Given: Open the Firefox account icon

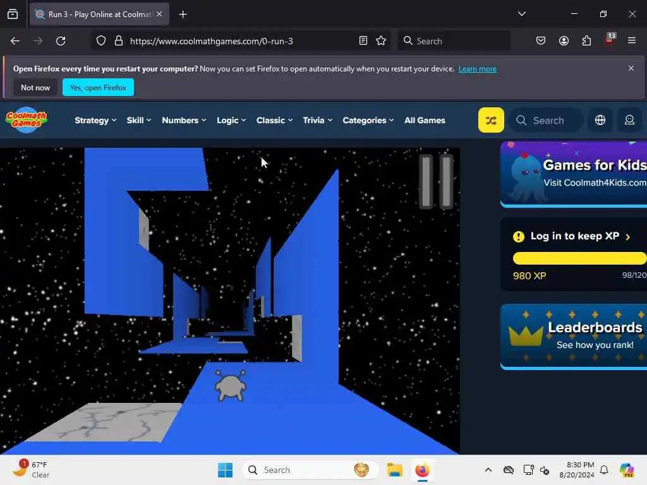Looking at the screenshot, I should click(x=564, y=41).
